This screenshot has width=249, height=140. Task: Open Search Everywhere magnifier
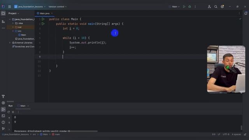216,7
